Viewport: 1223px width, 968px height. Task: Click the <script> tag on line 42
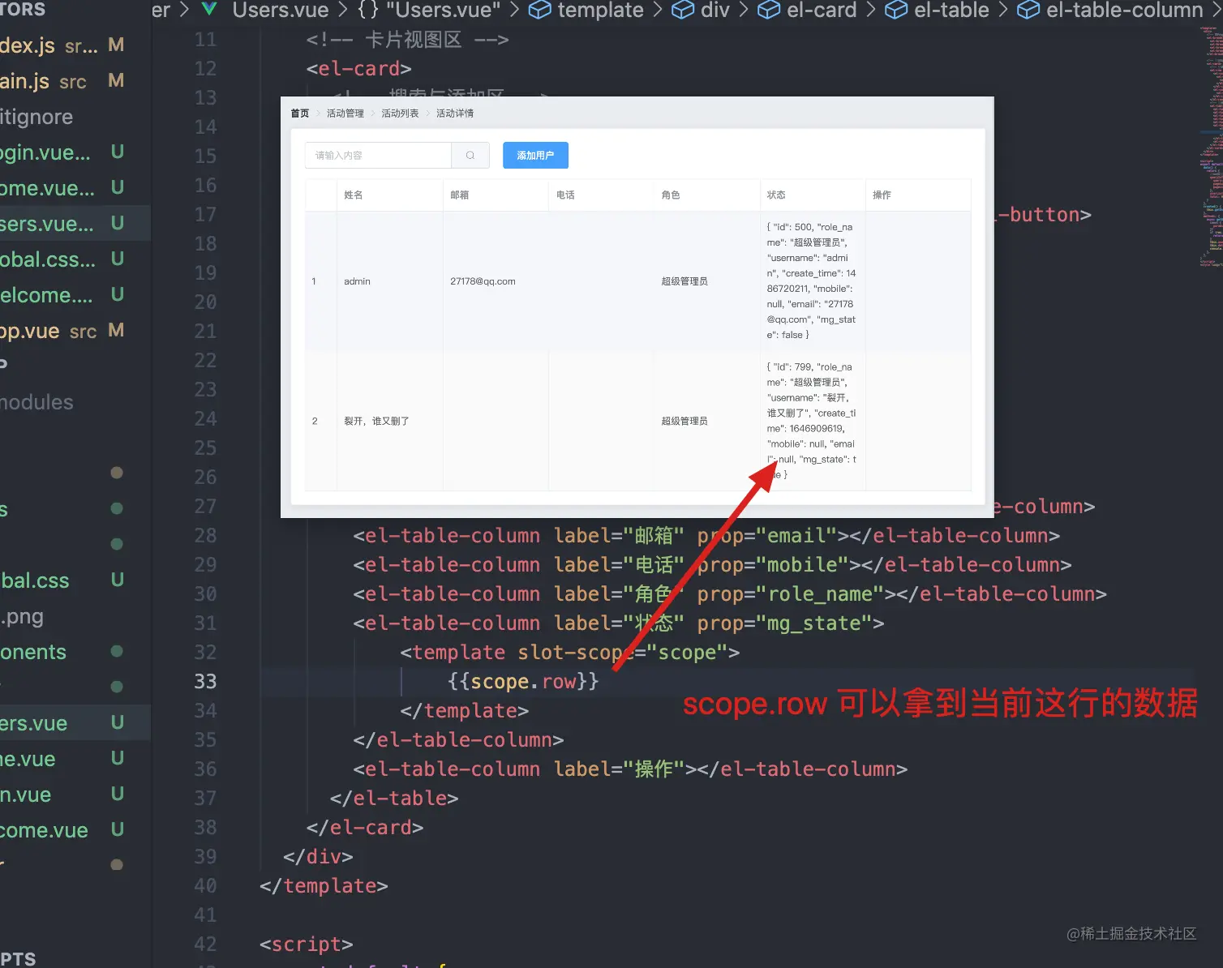[x=307, y=944]
